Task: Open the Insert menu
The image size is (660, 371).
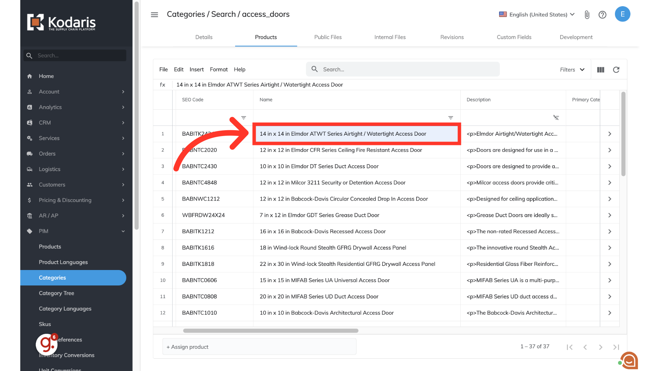Action: 196,69
